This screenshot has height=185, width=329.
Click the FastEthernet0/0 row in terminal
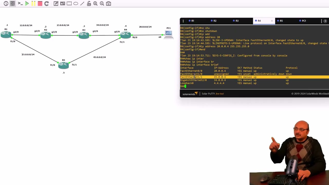tap(234, 71)
